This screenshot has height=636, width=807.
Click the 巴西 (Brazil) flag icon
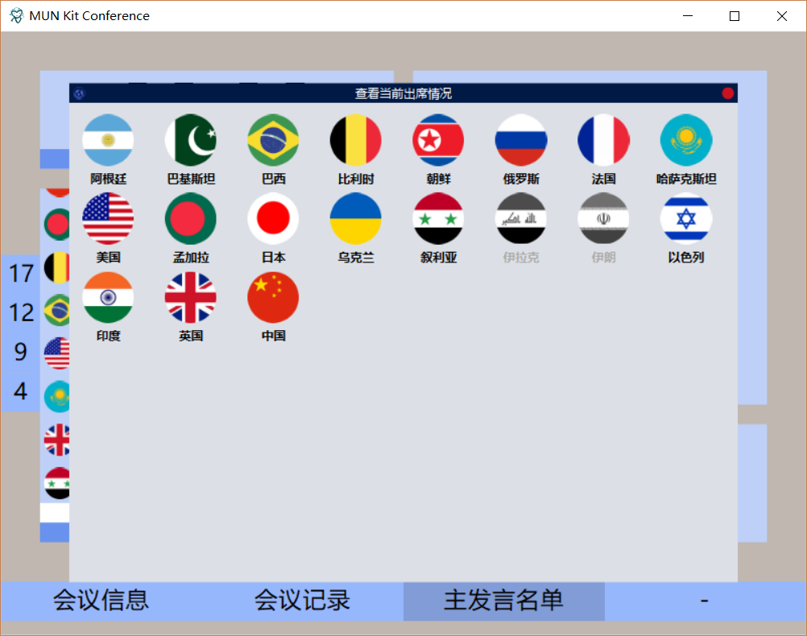(x=273, y=139)
